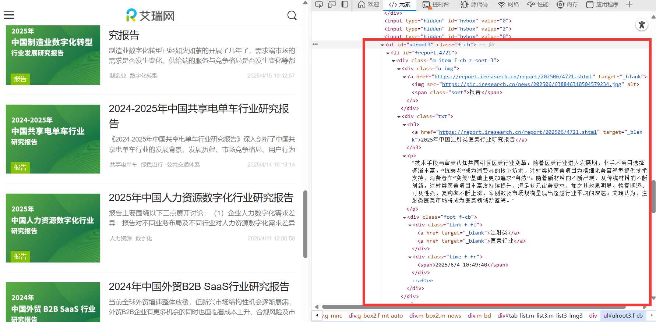
Task: Click the 艾瑞网 logo
Action: [x=150, y=15]
